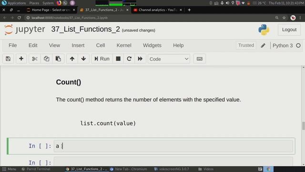
Task: Bookmark this page with the star icon
Action: [x=284, y=18]
